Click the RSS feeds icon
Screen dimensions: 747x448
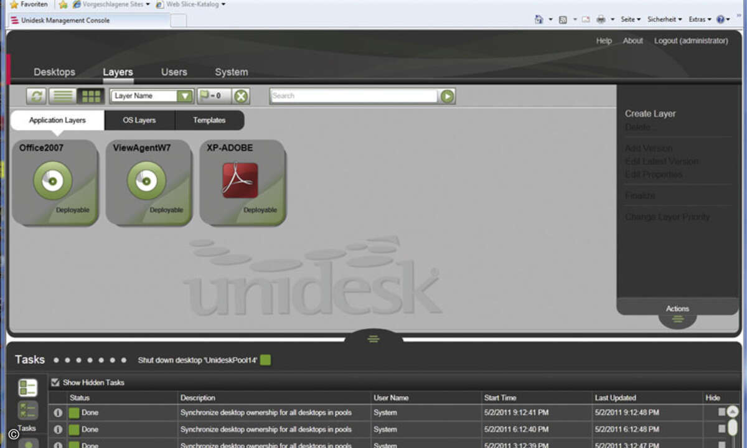click(x=563, y=19)
